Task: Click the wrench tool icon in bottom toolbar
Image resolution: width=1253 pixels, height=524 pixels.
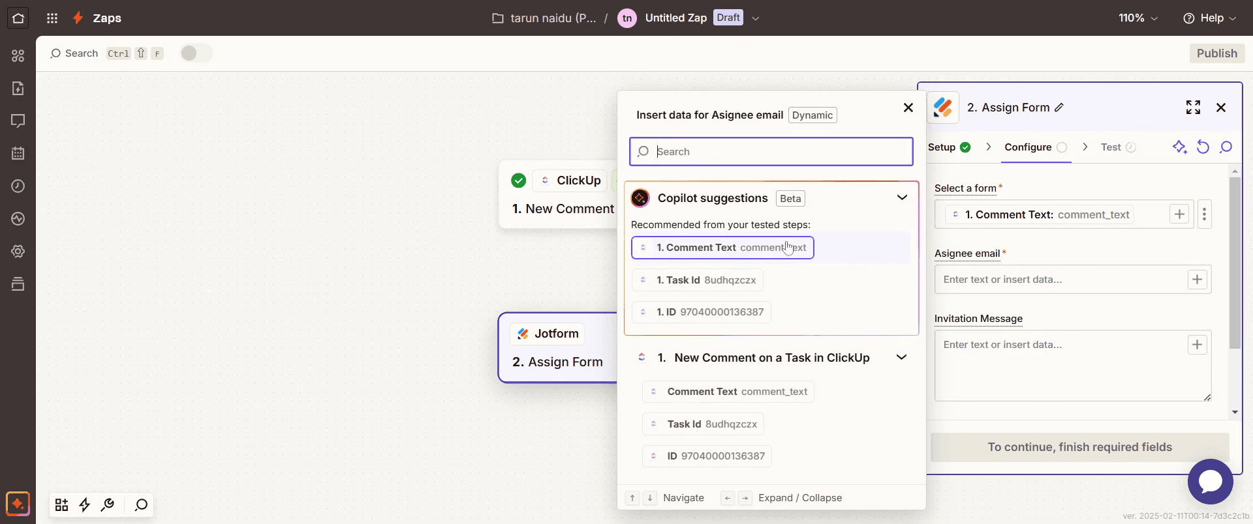Action: coord(108,505)
